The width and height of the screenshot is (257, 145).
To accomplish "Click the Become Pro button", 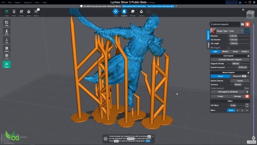I will coord(231,2).
